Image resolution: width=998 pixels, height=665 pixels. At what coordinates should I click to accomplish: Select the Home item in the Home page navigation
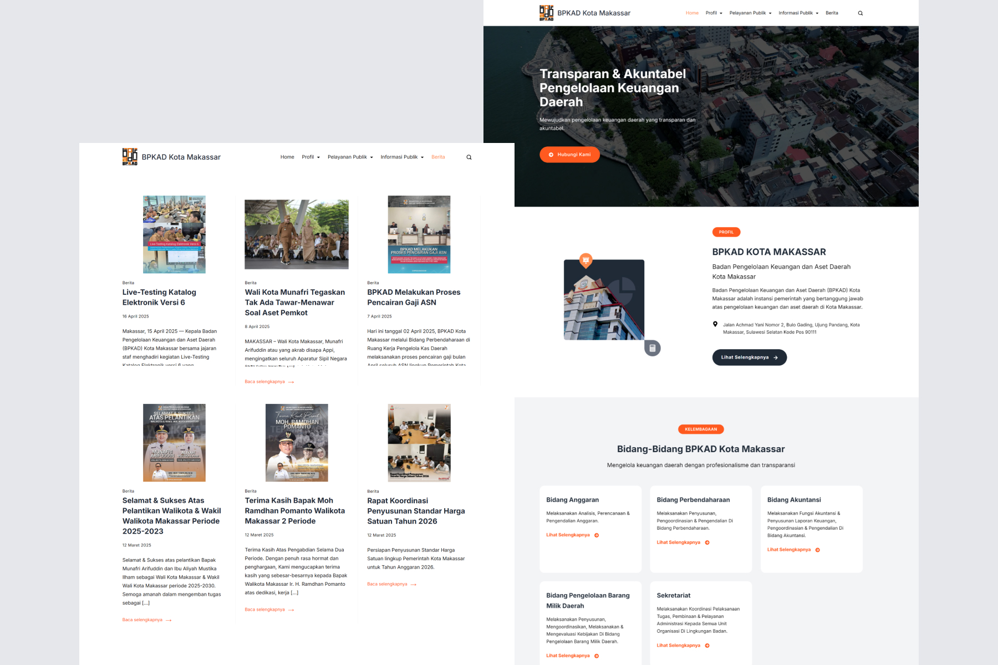pos(692,13)
